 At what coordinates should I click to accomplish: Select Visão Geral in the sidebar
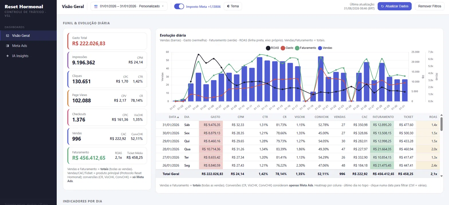coord(28,36)
